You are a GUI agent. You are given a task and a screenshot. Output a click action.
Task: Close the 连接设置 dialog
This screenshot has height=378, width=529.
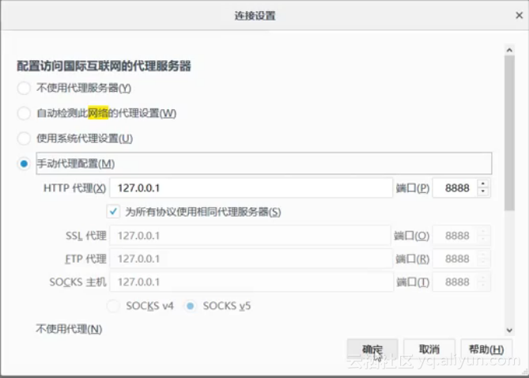tap(520, 16)
